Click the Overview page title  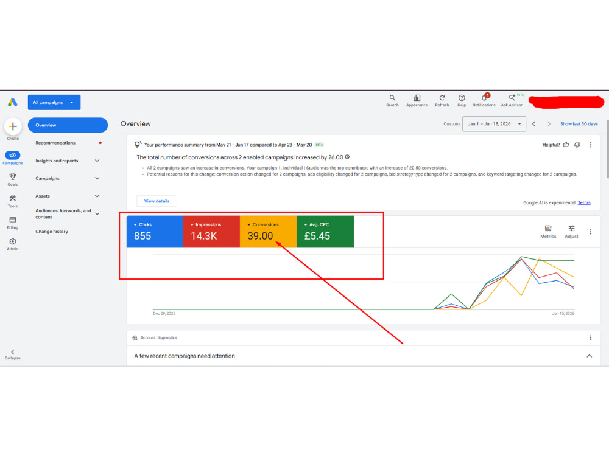[x=136, y=123]
